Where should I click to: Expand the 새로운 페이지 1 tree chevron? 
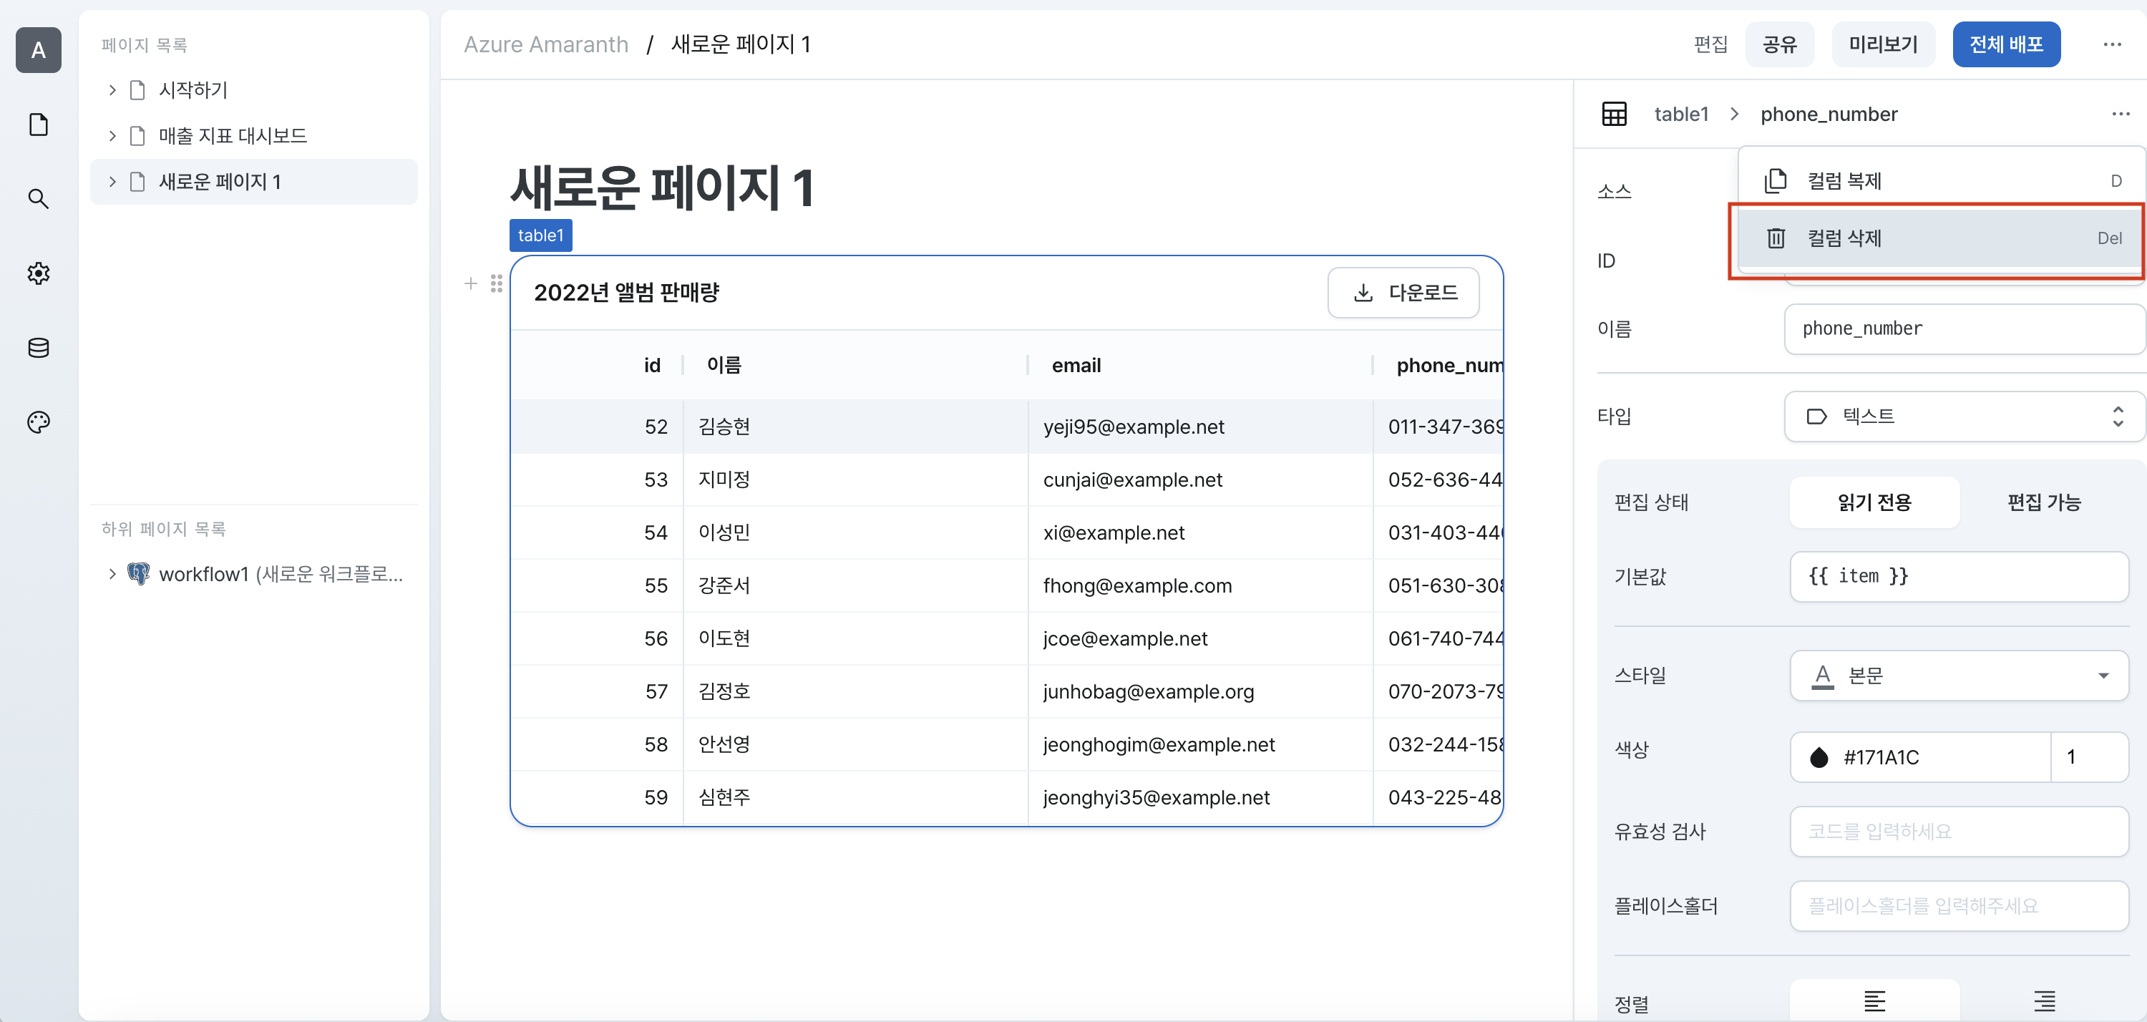point(112,182)
